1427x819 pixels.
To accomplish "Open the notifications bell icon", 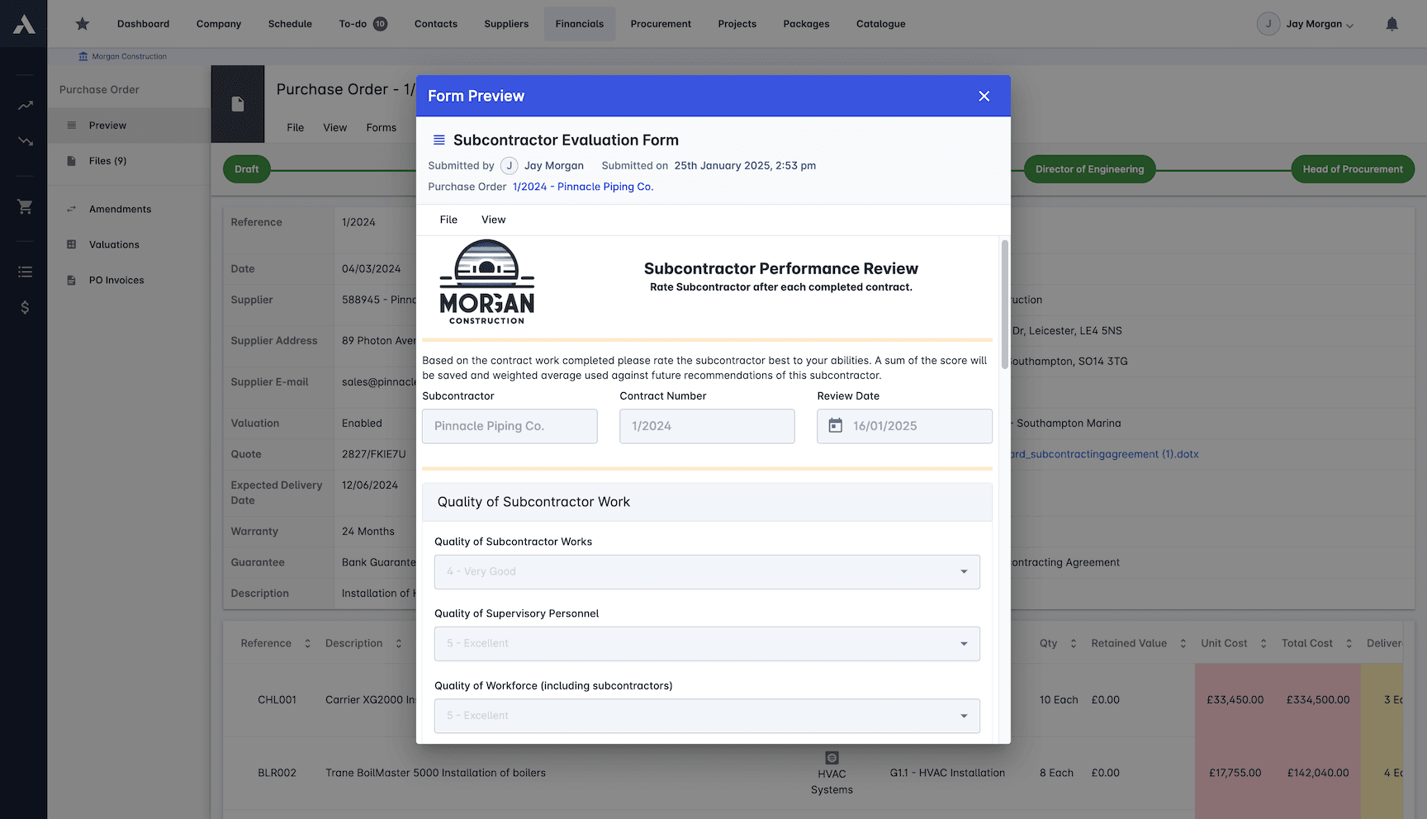I will pyautogui.click(x=1392, y=24).
